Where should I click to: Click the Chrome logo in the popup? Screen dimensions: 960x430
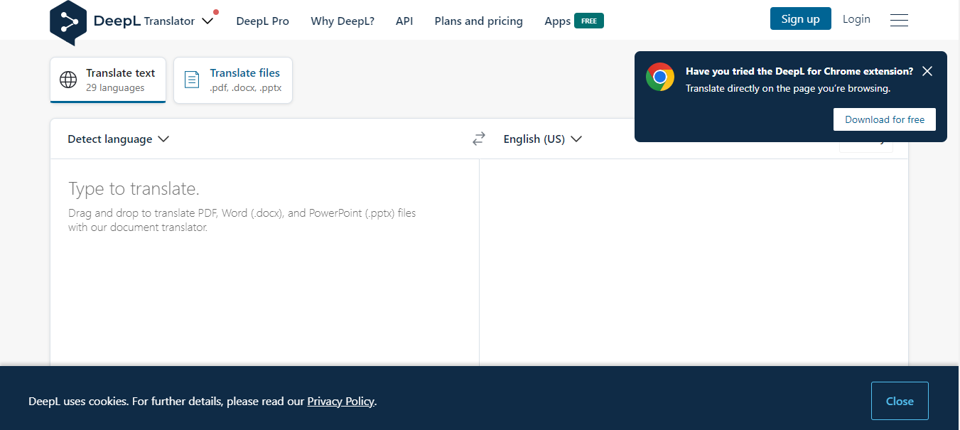click(x=660, y=77)
